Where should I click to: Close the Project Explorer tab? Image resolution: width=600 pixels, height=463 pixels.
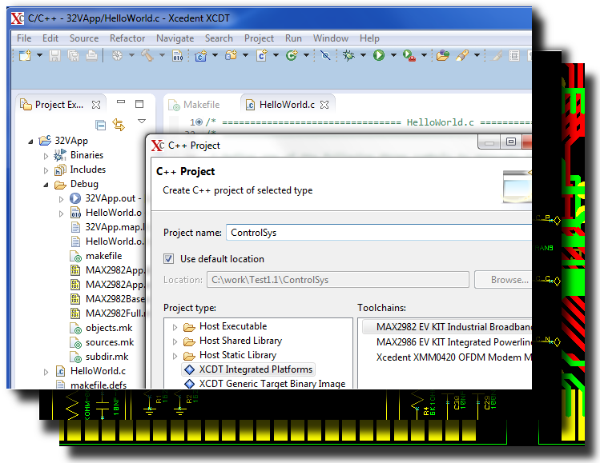[96, 105]
